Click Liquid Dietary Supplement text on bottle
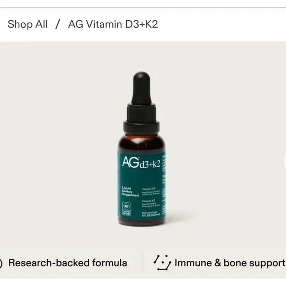286x286 pixels. point(130,191)
